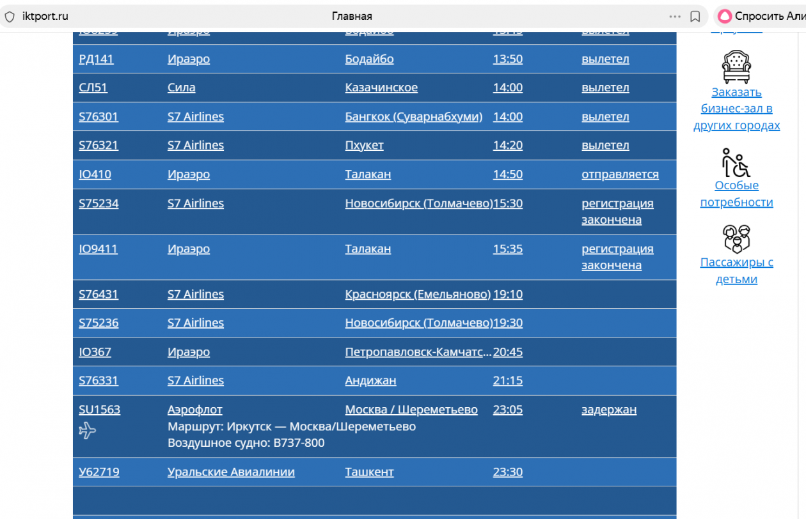Bookmark this page with the bookmark icon
Image resolution: width=806 pixels, height=519 pixels.
(695, 17)
